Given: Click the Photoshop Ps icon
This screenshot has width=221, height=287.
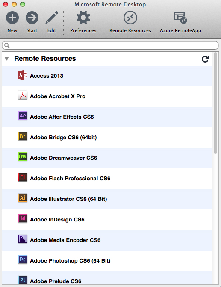Looking at the screenshot, I should [x=23, y=259].
